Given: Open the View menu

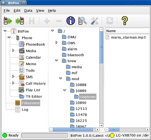Looking at the screenshot, I should (x=40, y=11).
